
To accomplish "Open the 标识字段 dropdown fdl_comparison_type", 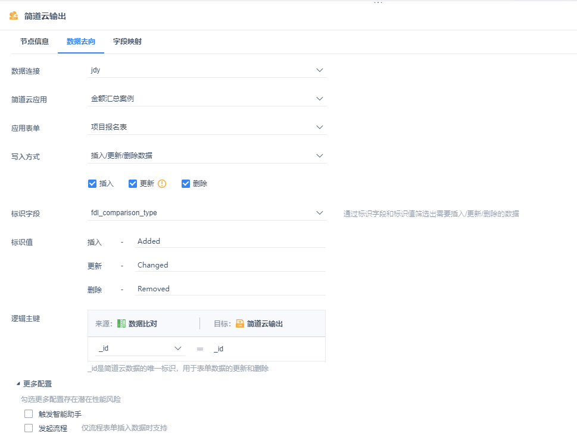I will point(207,213).
